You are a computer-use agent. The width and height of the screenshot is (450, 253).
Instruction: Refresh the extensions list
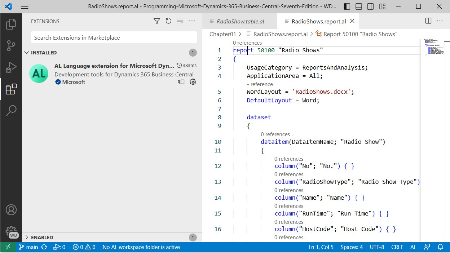pyautogui.click(x=168, y=21)
